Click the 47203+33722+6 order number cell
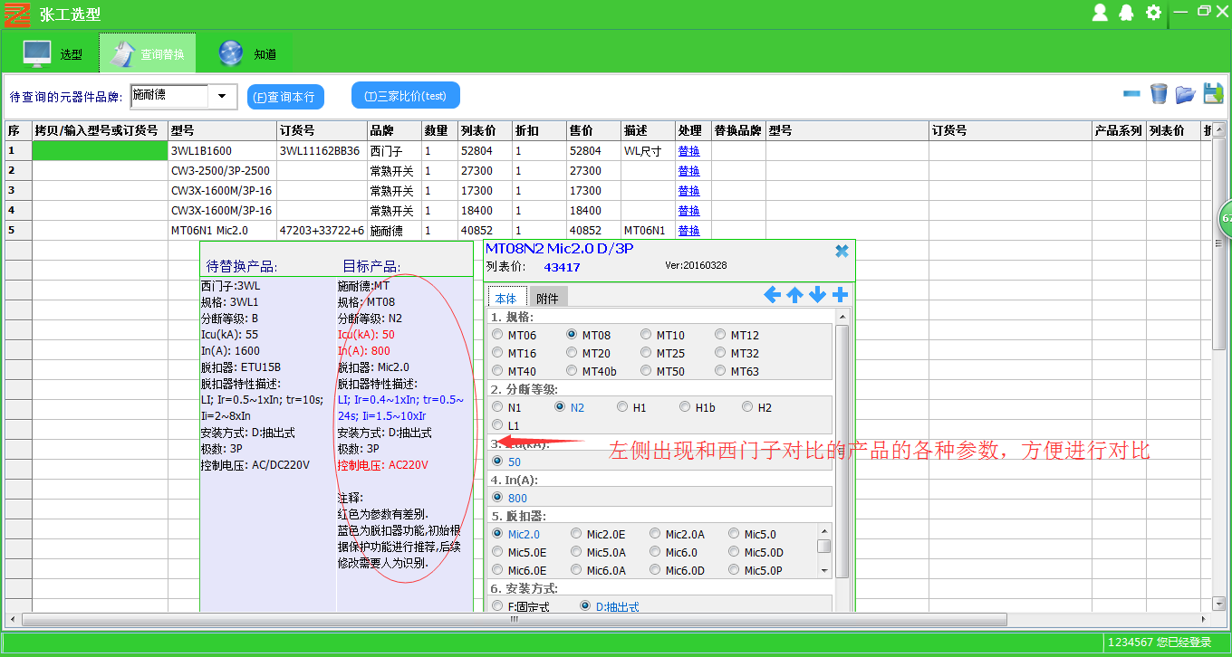 322,231
